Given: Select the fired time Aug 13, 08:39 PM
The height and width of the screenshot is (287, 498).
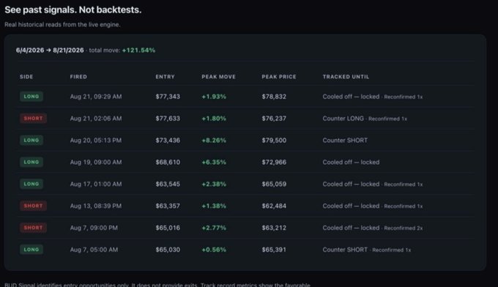Looking at the screenshot, I should [x=96, y=206].
